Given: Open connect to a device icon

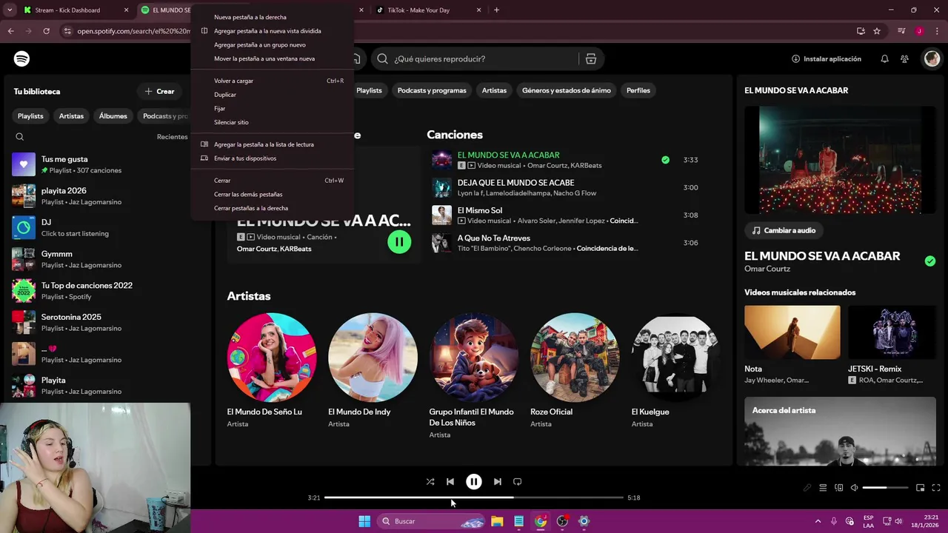Looking at the screenshot, I should [839, 488].
